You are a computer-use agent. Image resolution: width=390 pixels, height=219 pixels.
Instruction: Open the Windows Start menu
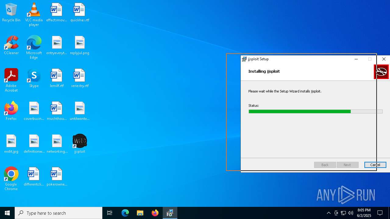(7, 213)
